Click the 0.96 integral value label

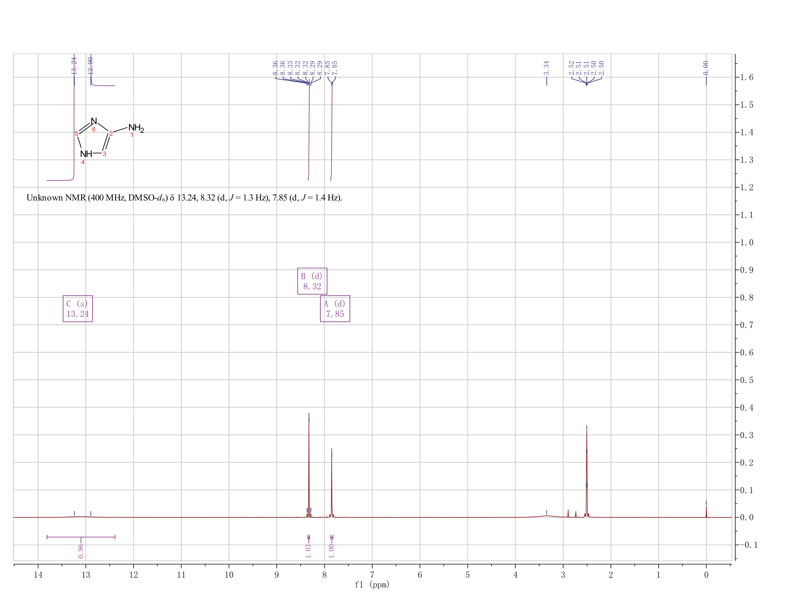click(81, 550)
